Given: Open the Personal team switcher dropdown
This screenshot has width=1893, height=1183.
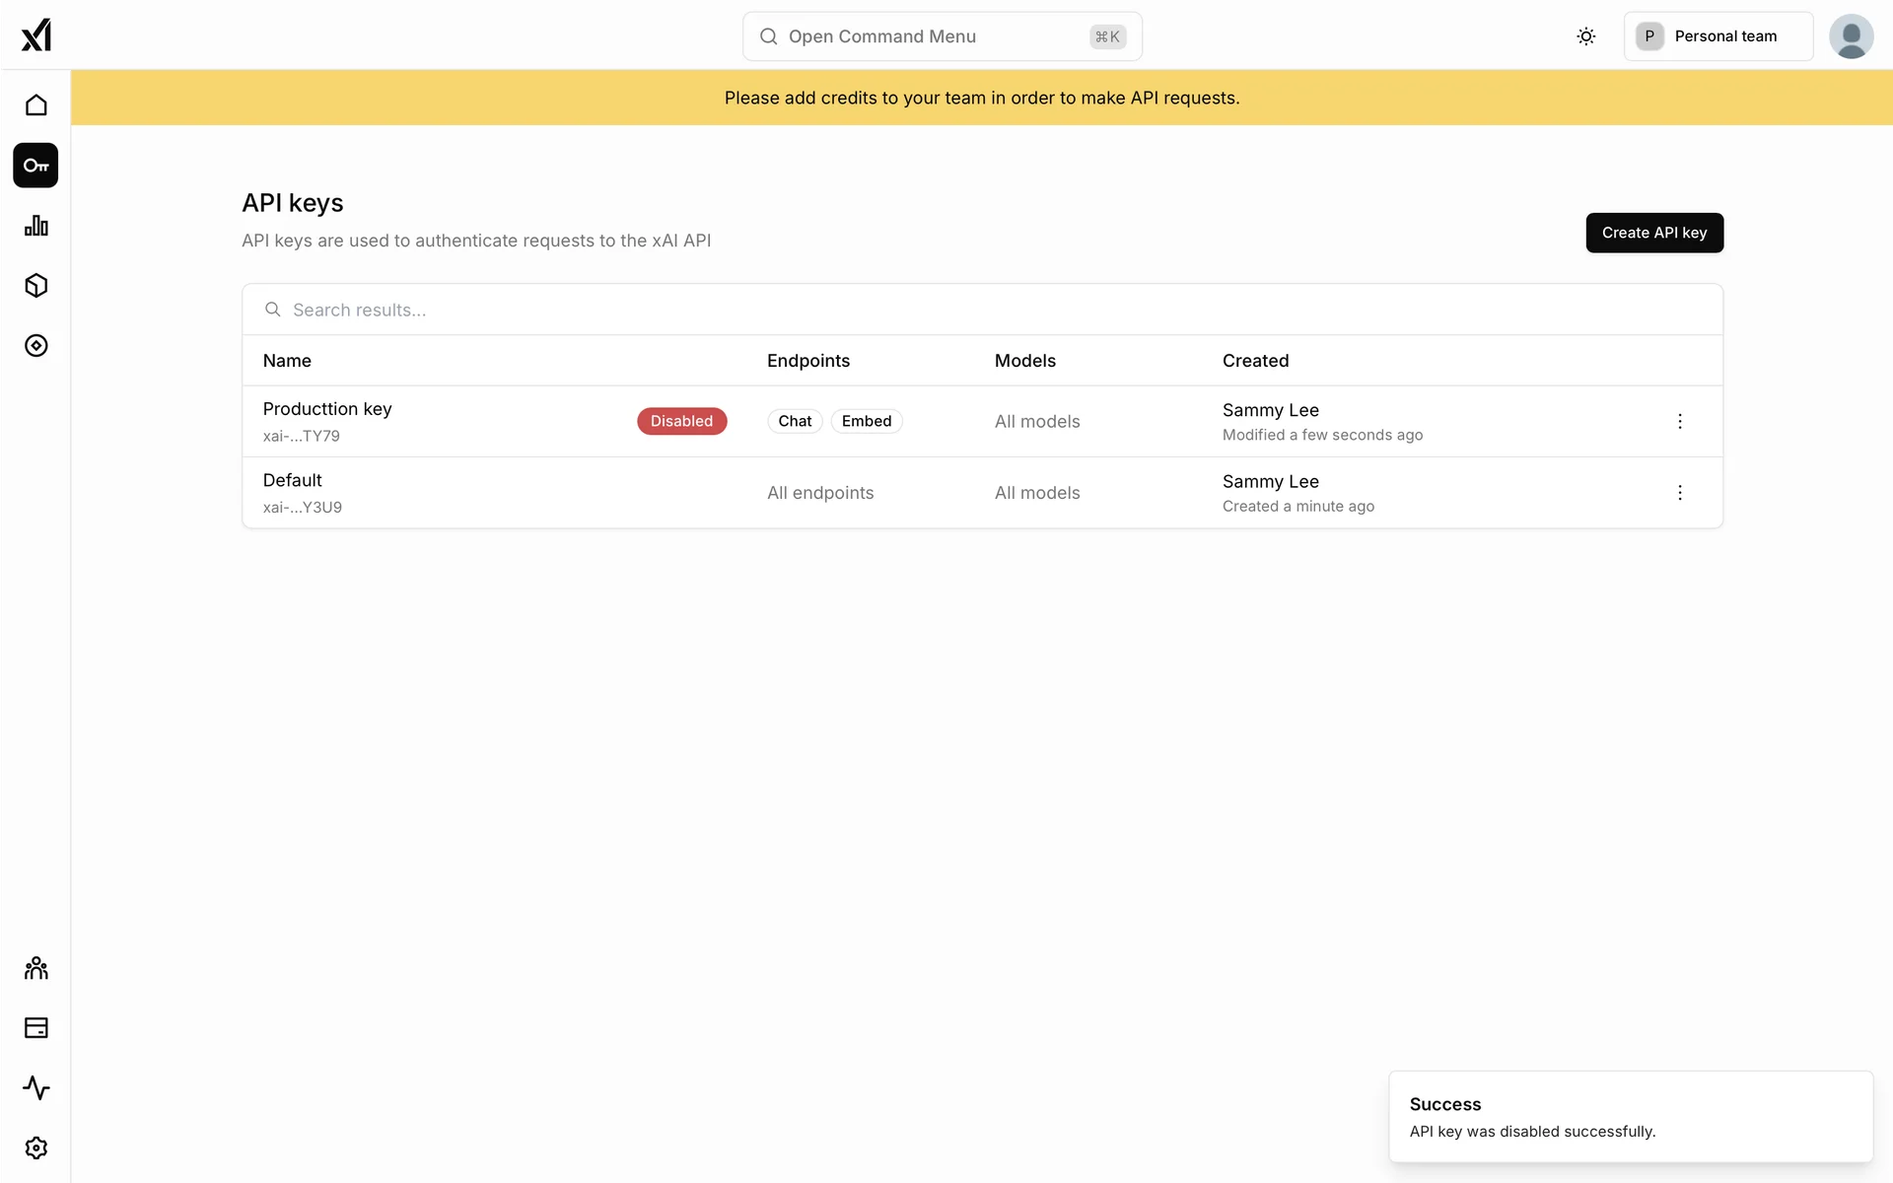Looking at the screenshot, I should [x=1718, y=36].
